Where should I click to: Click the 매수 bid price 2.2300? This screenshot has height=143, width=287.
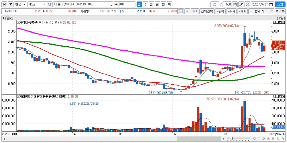click(172, 11)
